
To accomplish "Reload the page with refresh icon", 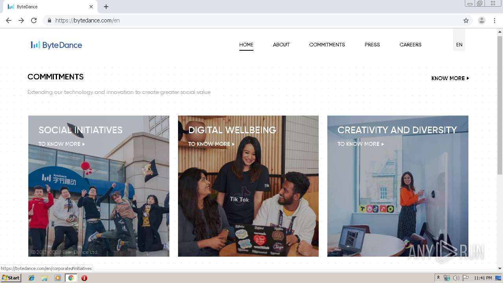I will (34, 20).
